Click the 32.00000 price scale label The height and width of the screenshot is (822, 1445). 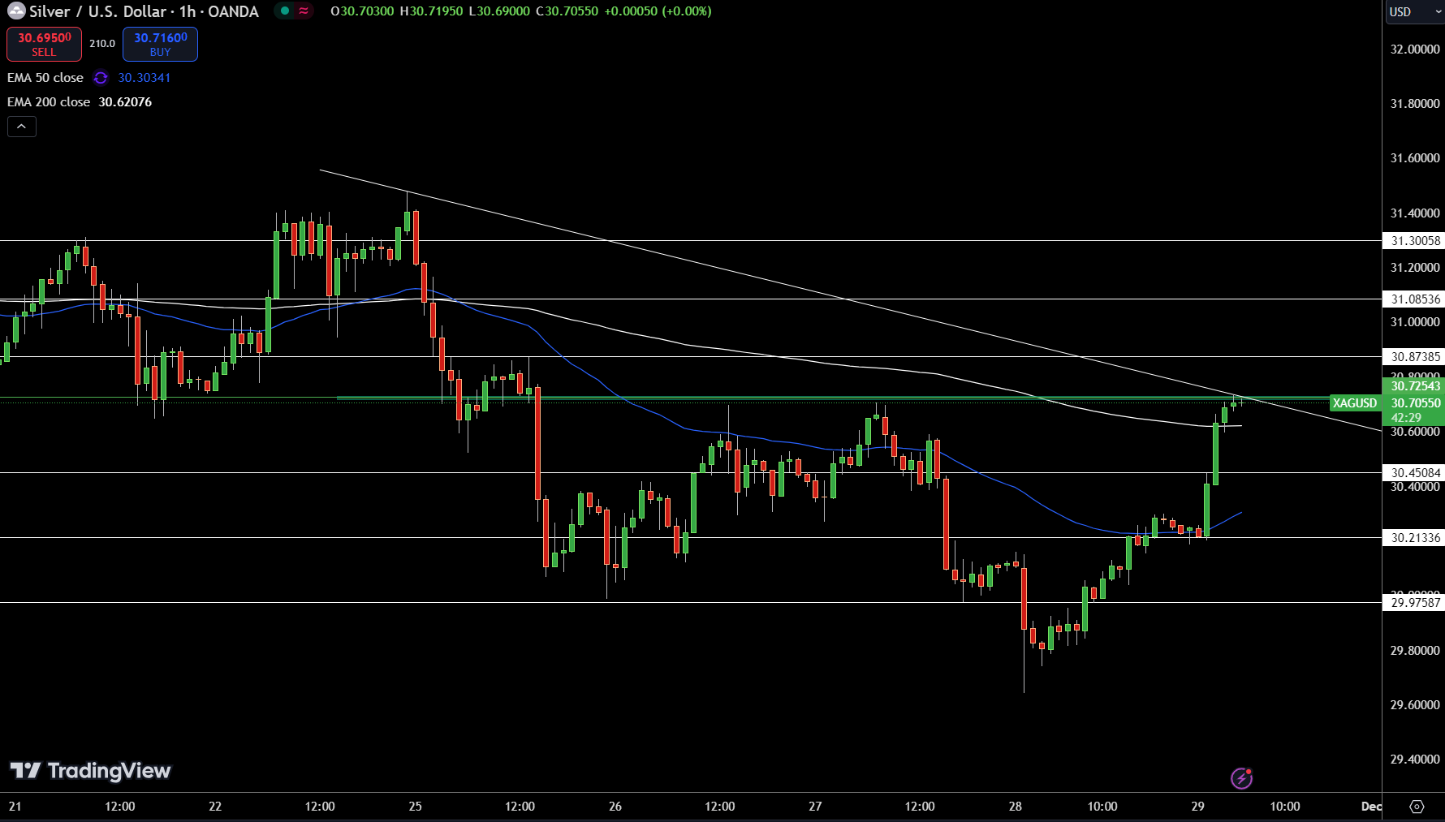(1415, 49)
